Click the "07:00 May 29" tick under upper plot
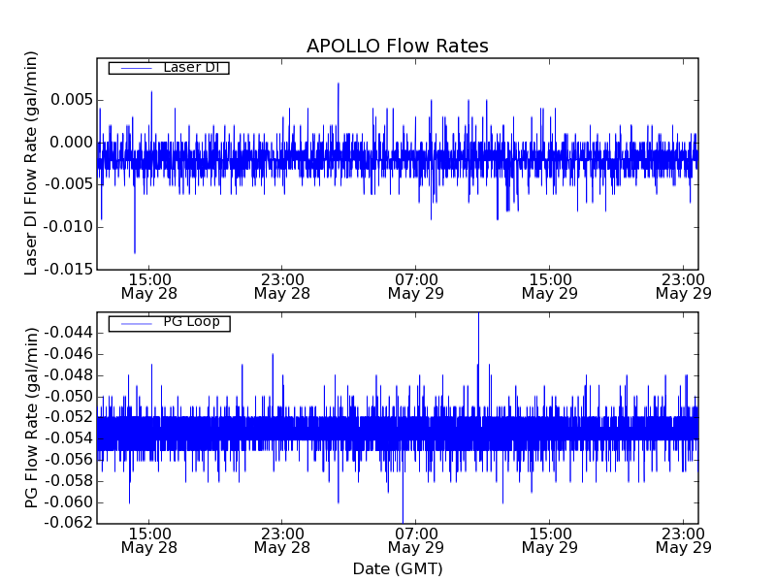This screenshot has height=582, width=776. [x=415, y=285]
